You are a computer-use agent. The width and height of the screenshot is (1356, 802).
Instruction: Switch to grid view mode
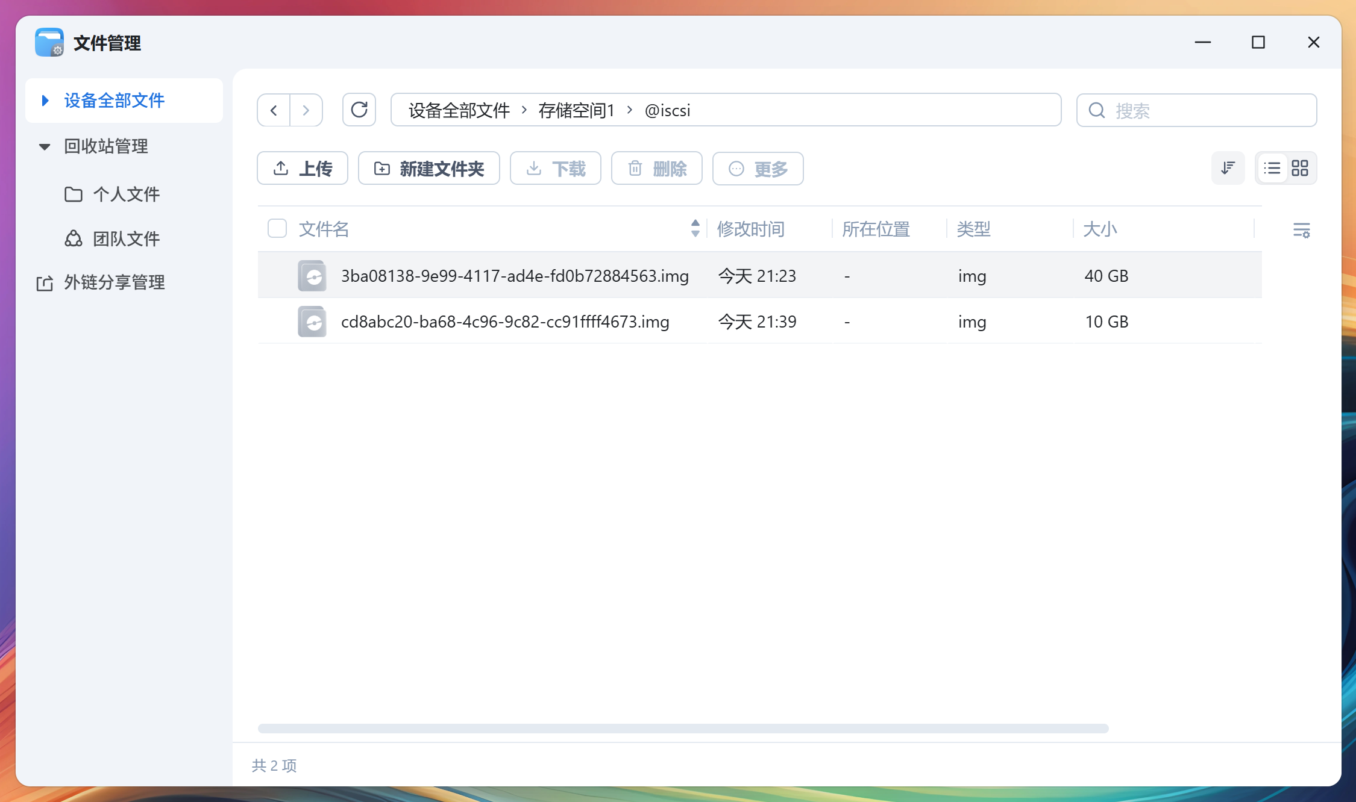pos(1300,168)
